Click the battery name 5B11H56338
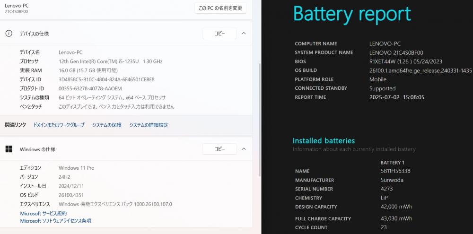The image size is (473, 234). (395, 171)
